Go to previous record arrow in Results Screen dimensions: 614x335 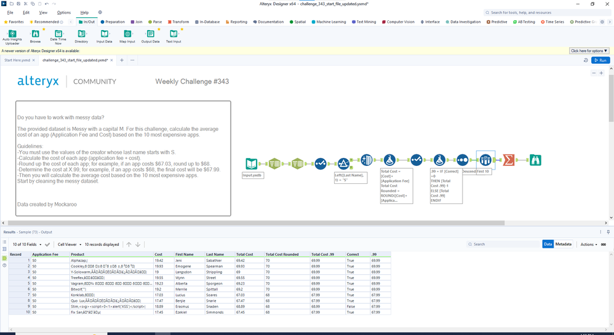click(129, 245)
